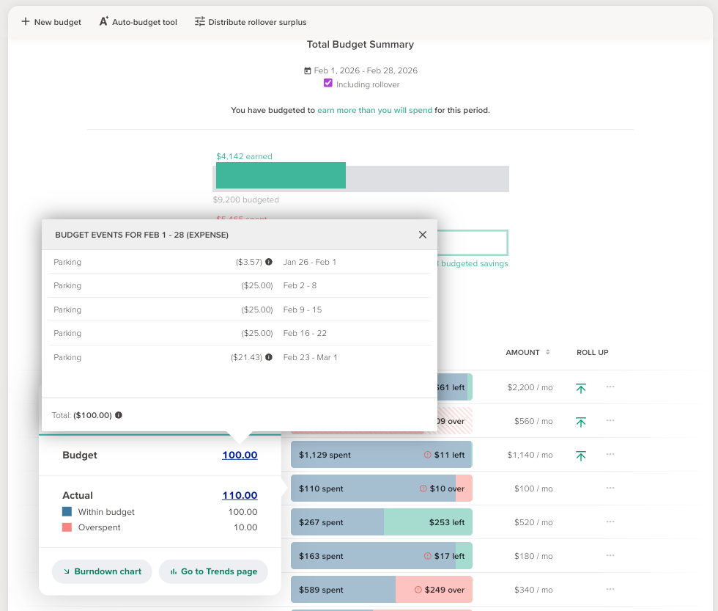Screen dimensions: 718x611
Task: Uncheck the Including rollover checkbox
Action: tap(328, 83)
